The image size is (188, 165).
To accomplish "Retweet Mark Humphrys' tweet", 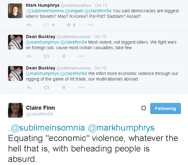I will (x=46, y=25).
